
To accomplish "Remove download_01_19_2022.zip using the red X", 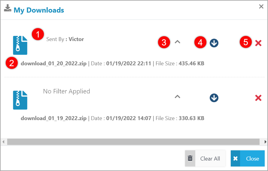I will coord(258,98).
